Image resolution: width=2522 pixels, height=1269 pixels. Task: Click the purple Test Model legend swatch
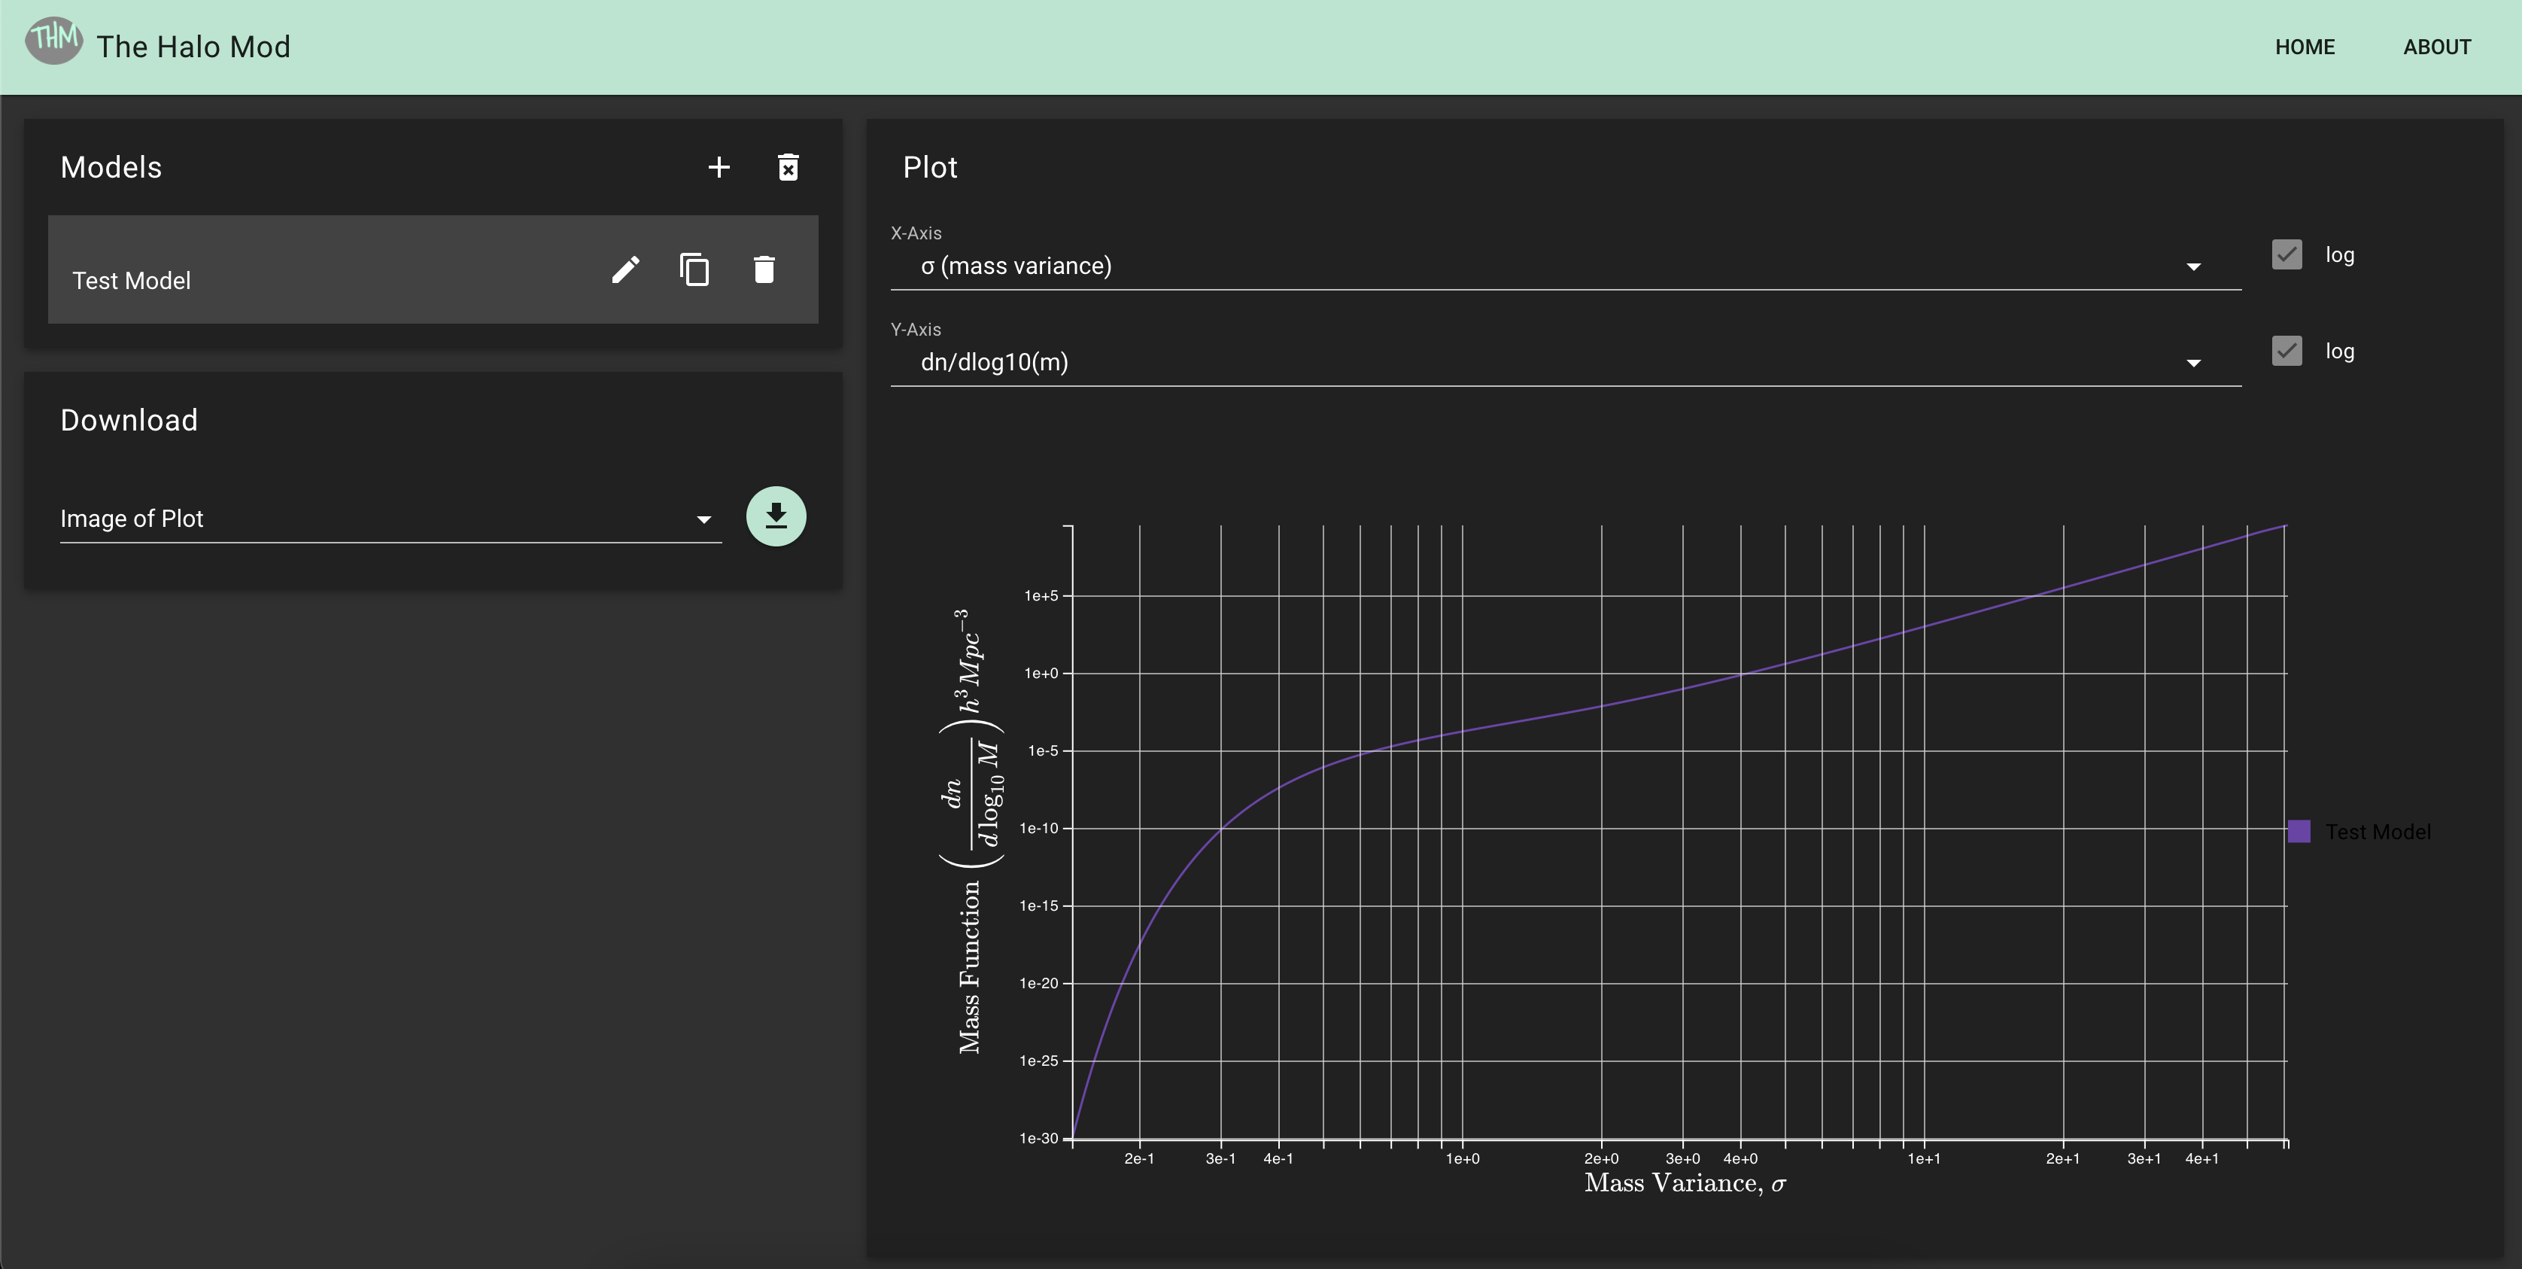(x=2299, y=831)
